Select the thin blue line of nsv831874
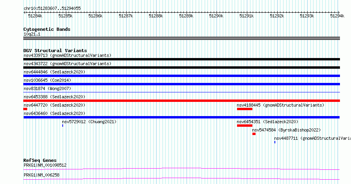The width and height of the screenshot is (351, 184). click(x=181, y=92)
